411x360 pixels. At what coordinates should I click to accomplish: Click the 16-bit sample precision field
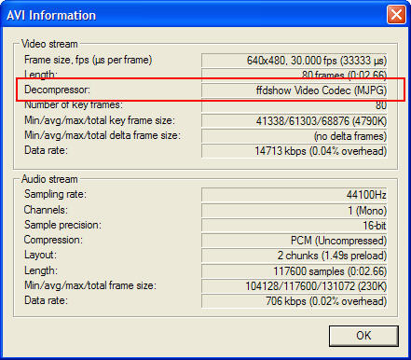tap(295, 226)
